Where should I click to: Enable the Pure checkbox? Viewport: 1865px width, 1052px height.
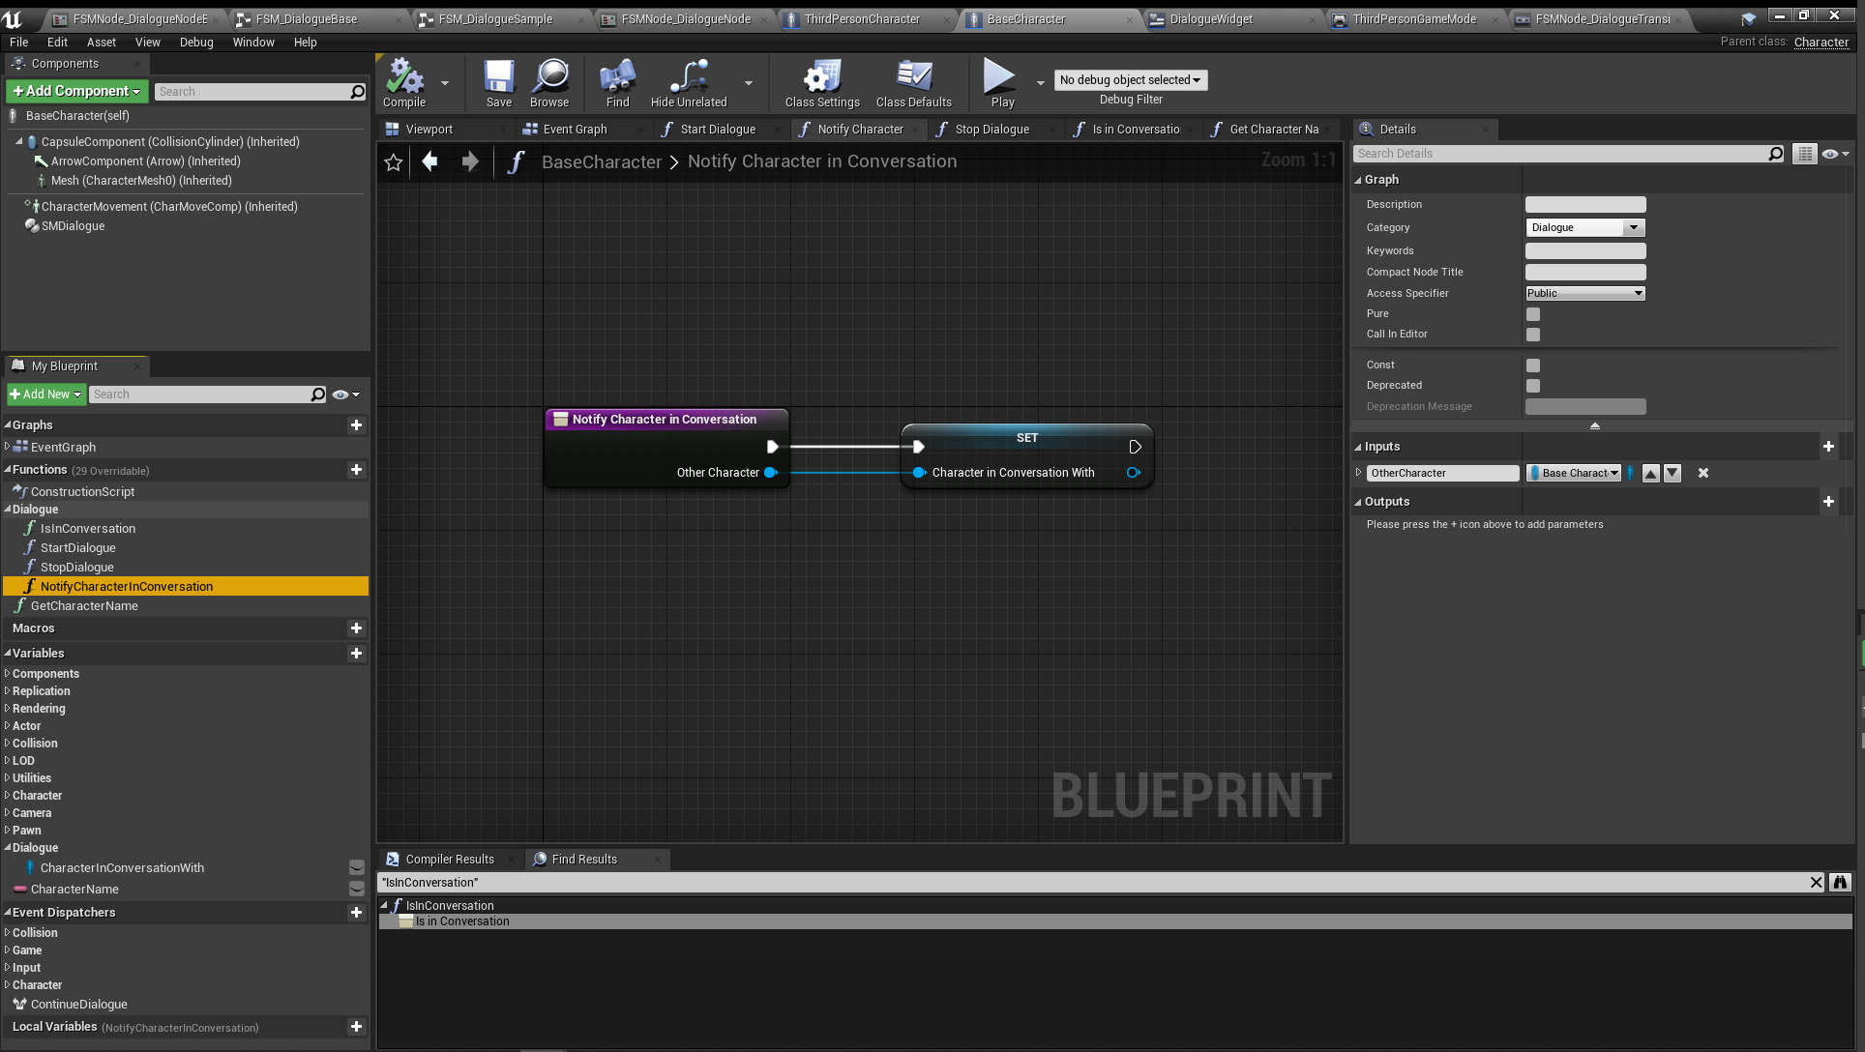click(x=1533, y=314)
